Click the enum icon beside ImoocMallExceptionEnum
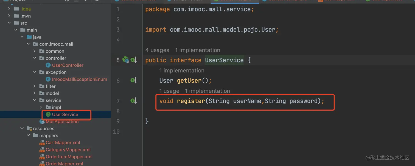Viewport: 415px width, 166px height. [48, 79]
